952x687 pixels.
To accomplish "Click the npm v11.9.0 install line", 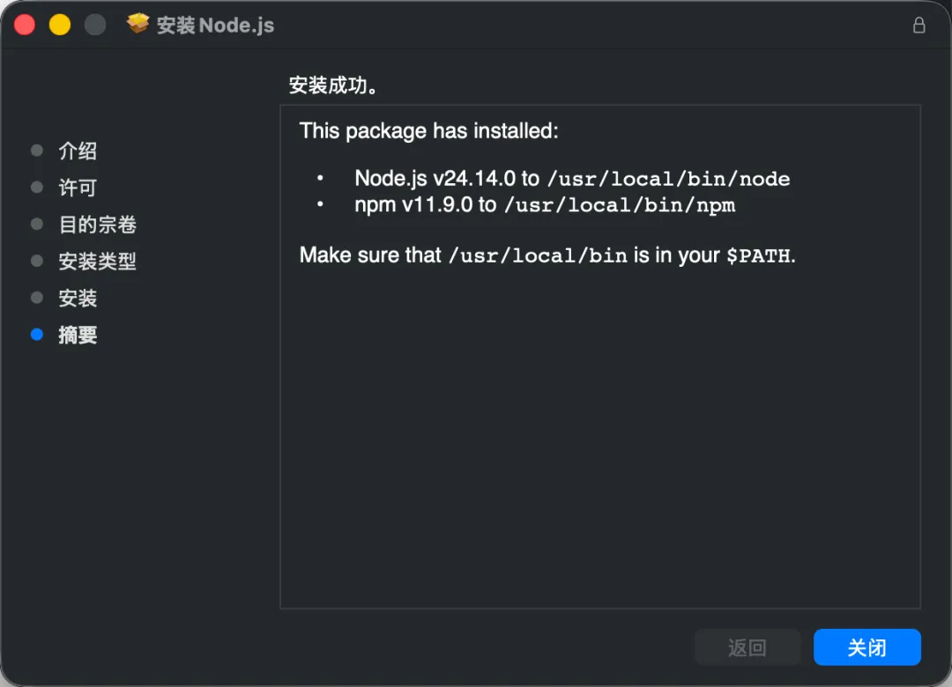I will point(545,205).
